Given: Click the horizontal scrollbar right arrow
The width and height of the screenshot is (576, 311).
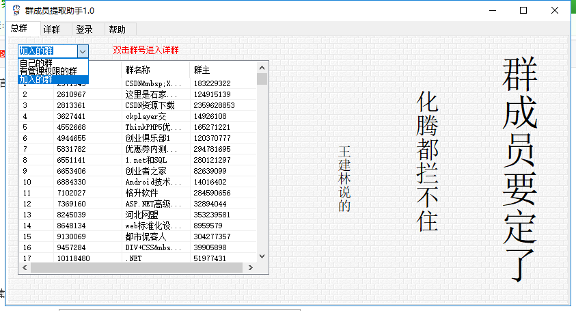Looking at the screenshot, I should (252, 268).
